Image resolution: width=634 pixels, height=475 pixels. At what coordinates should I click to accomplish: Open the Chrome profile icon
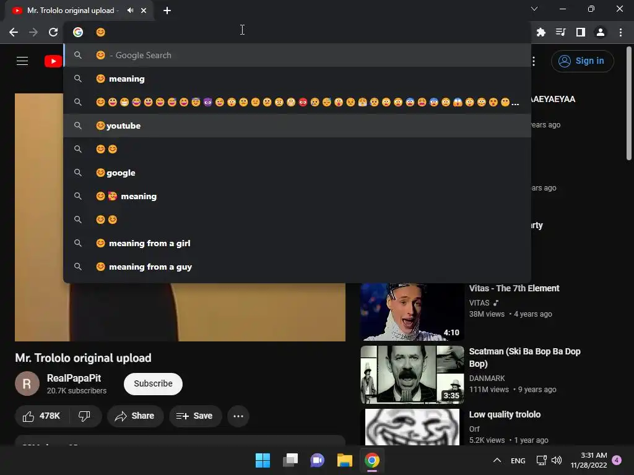pyautogui.click(x=601, y=32)
